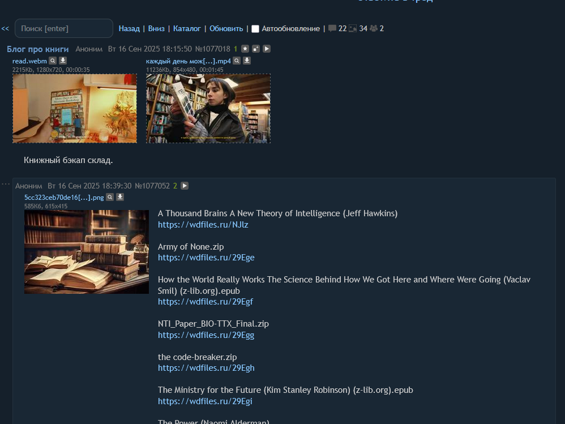Go back via the Назад link
Viewport: 565px width, 424px height.
[x=129, y=28]
